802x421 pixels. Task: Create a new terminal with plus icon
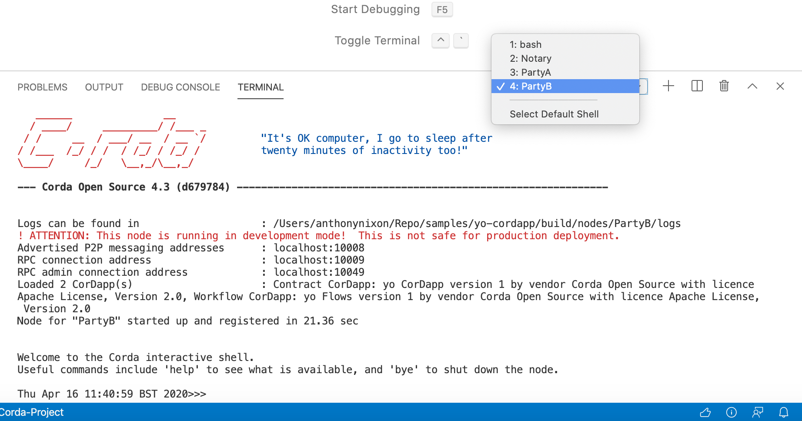pyautogui.click(x=668, y=86)
